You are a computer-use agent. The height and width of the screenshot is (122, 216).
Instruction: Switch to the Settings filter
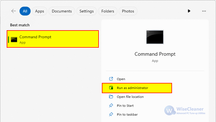coord(87,11)
